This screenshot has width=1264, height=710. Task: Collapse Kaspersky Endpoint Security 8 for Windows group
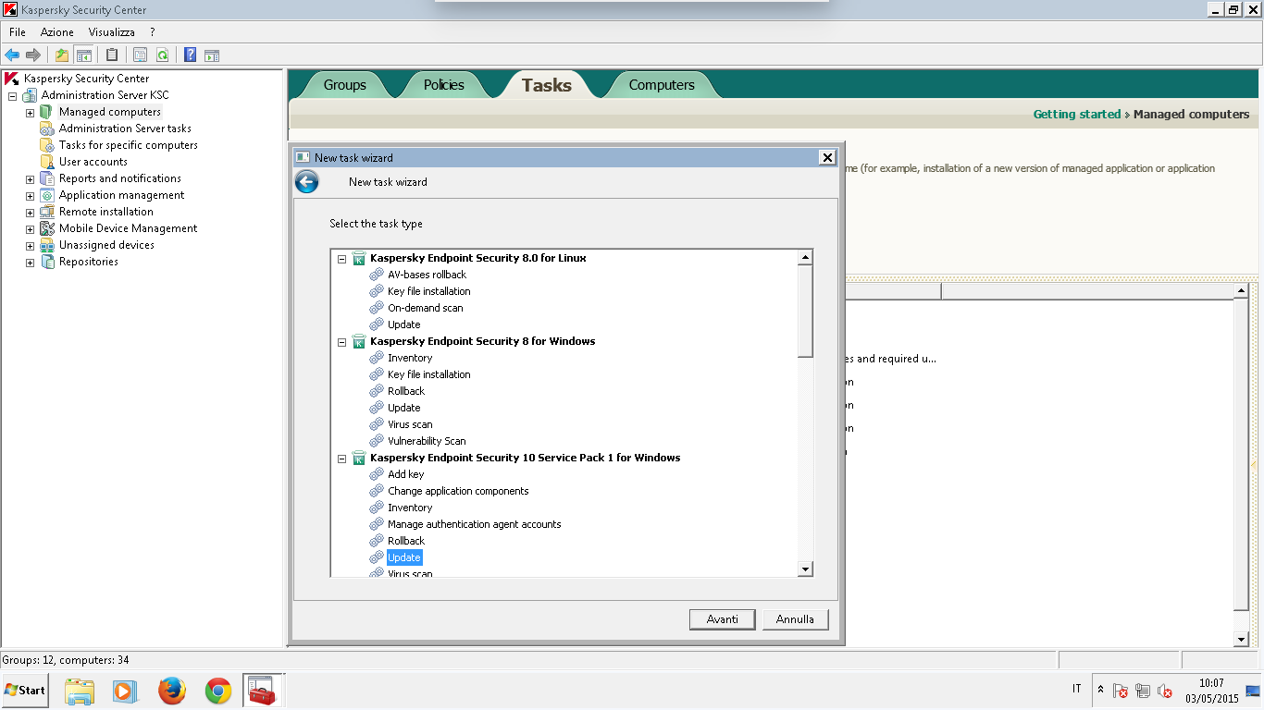[x=341, y=341]
